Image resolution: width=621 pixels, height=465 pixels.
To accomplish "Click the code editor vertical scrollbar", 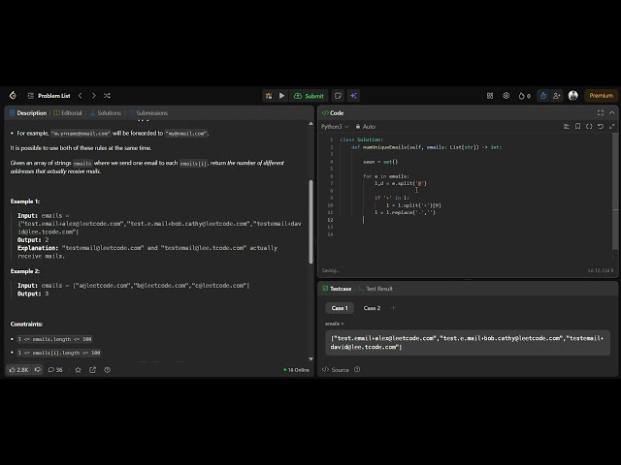I will (615, 191).
